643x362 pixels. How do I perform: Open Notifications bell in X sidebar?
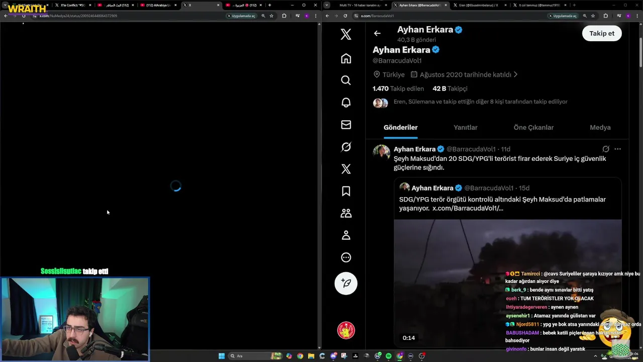[346, 103]
